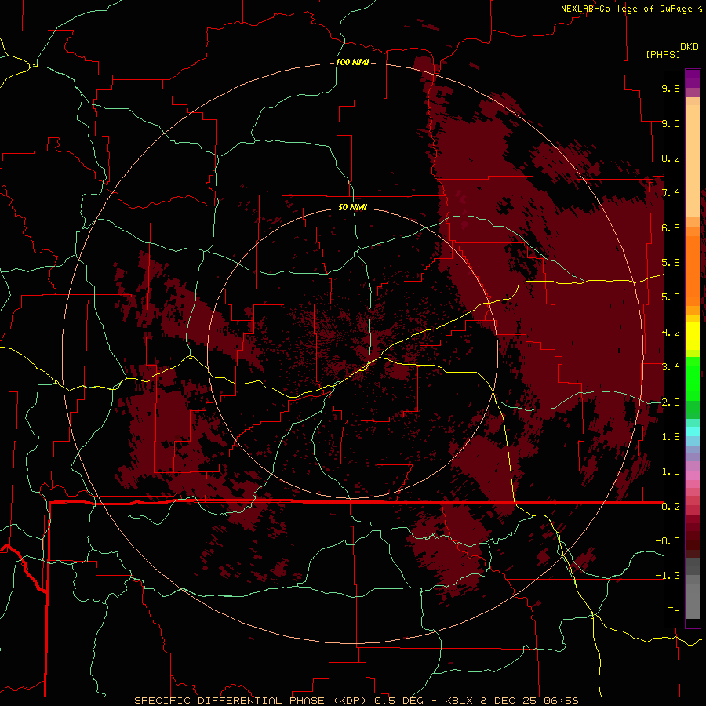Click the TH threshold label
This screenshot has width=706, height=706.
pos(674,611)
